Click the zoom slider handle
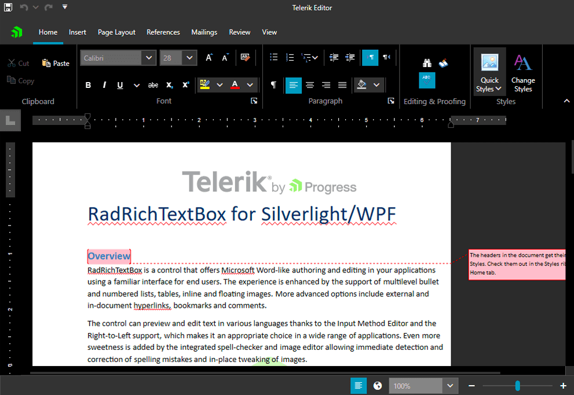The width and height of the screenshot is (574, 395). click(517, 386)
